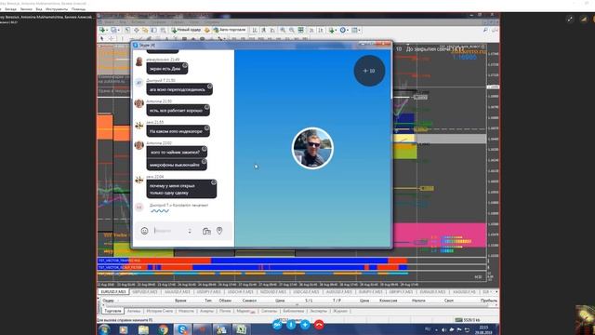
Task: Open the Звонки menu in Skype
Action: (x=26, y=9)
